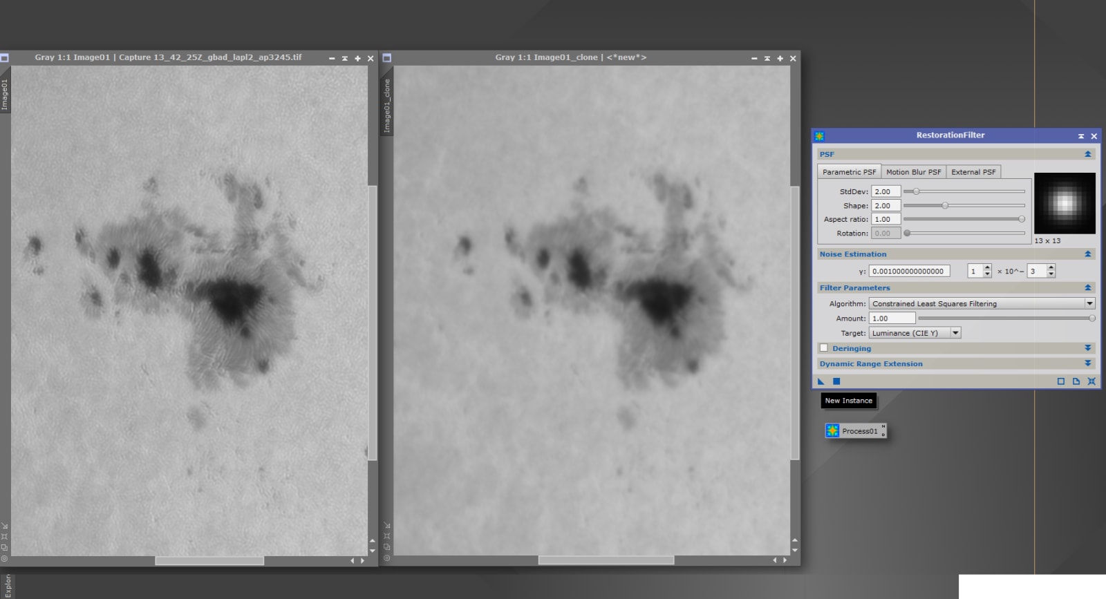This screenshot has width=1106, height=599.
Task: Collapse the PSF section
Action: pos(1088,154)
